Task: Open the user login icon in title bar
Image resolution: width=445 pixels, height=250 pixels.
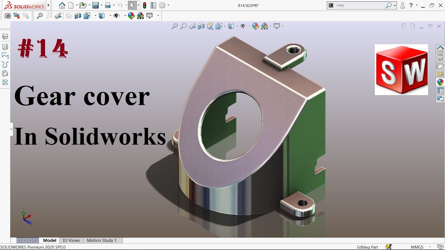Action: coord(402,5)
